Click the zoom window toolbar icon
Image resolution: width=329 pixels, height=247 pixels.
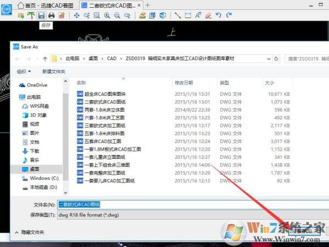(97, 15)
